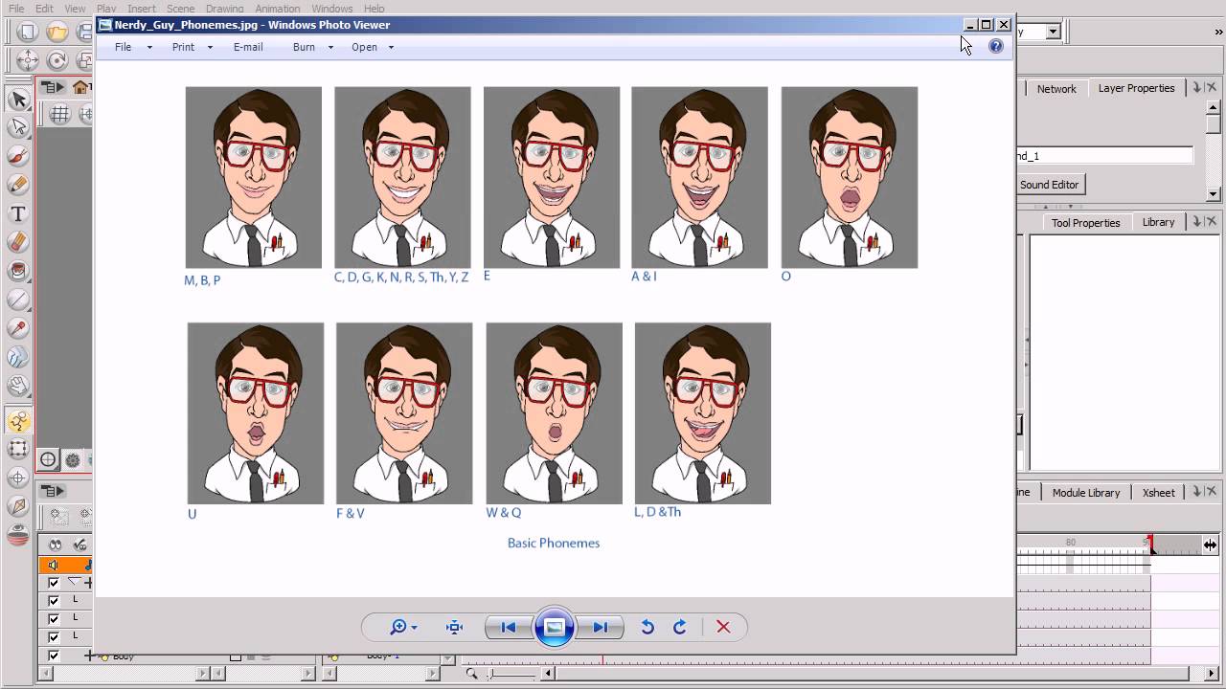Select the Transform tool

pyautogui.click(x=18, y=449)
